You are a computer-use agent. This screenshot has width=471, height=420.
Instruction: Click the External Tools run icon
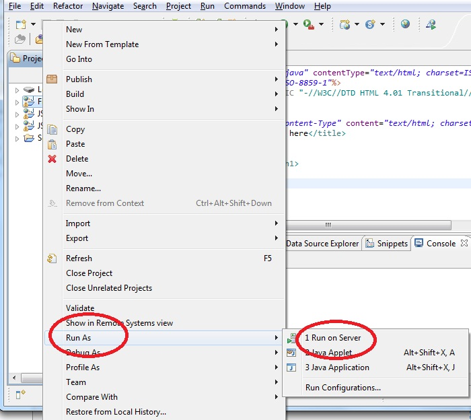(309, 24)
